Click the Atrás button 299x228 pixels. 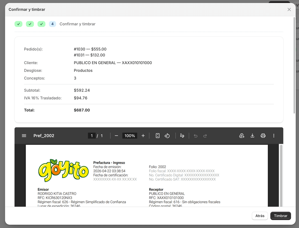click(260, 216)
